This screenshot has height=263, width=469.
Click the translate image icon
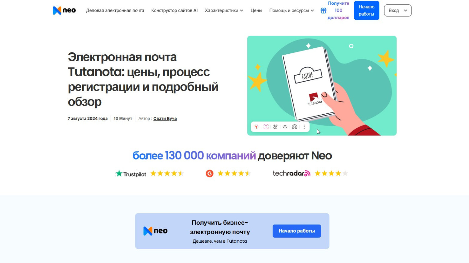tap(275, 127)
